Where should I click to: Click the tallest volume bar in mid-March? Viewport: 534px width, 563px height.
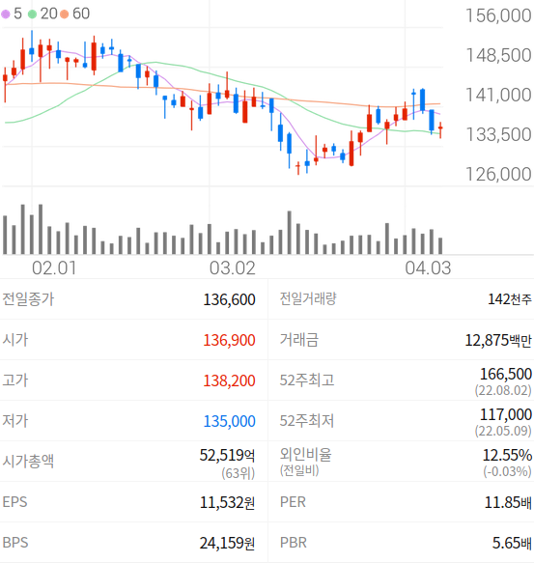[289, 233]
